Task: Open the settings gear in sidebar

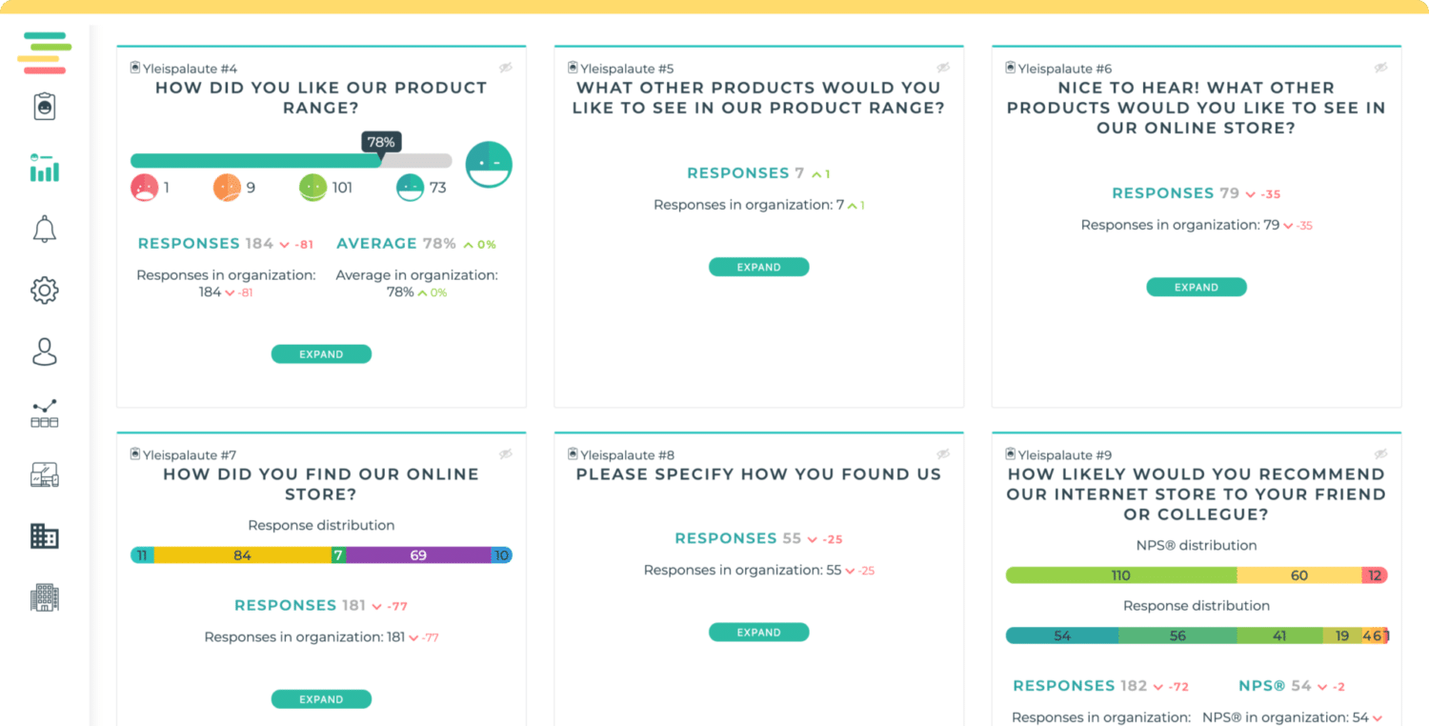Action: (45, 291)
